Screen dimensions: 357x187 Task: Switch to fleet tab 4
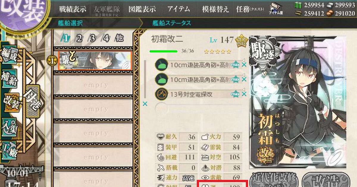coord(106,38)
